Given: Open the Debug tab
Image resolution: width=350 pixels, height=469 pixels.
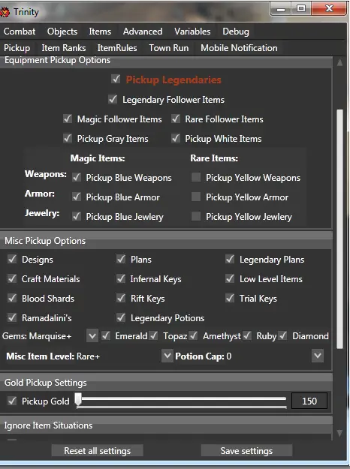Looking at the screenshot, I should [x=236, y=32].
